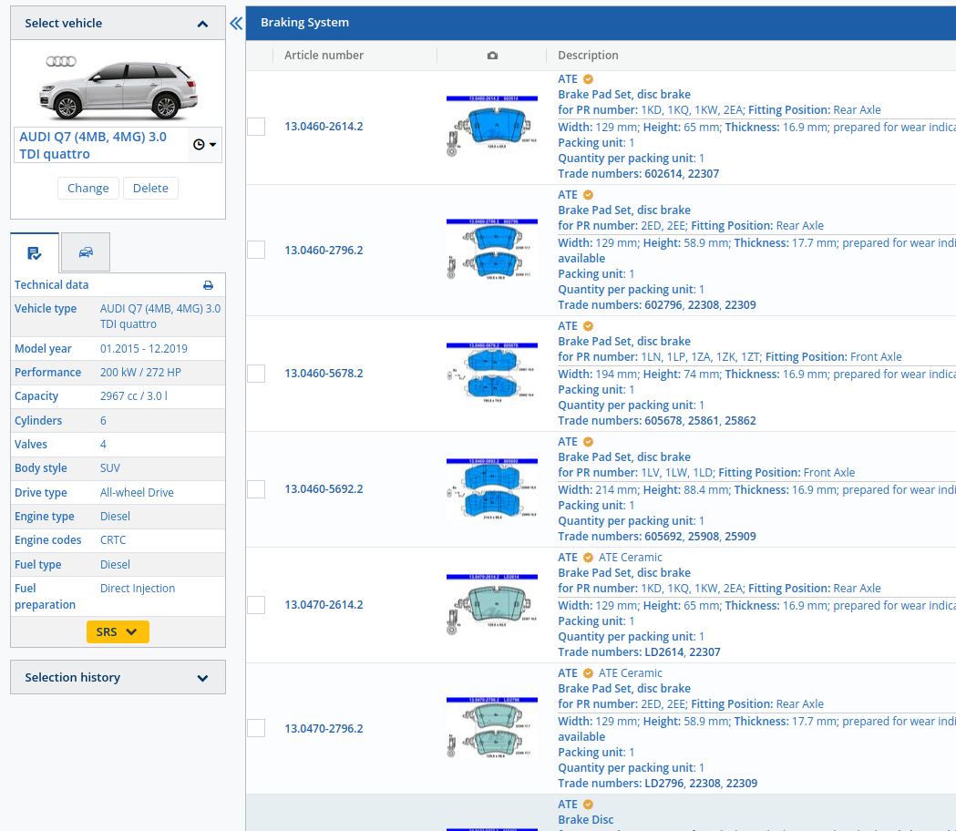The image size is (956, 831).
Task: Click the camera icon column header
Action: point(492,56)
